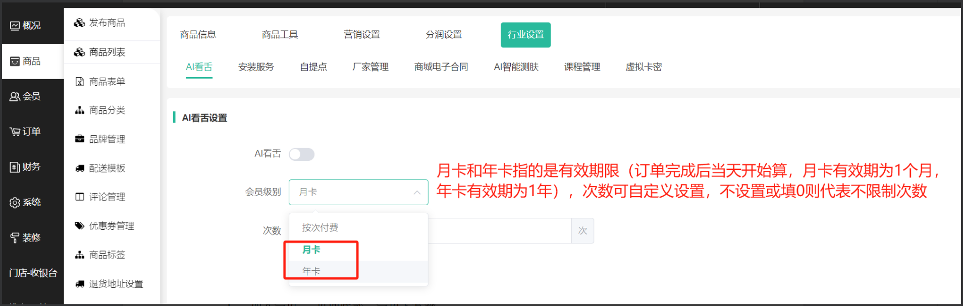Image resolution: width=963 pixels, height=306 pixels.
Task: Click the 次数 input field
Action: point(500,231)
